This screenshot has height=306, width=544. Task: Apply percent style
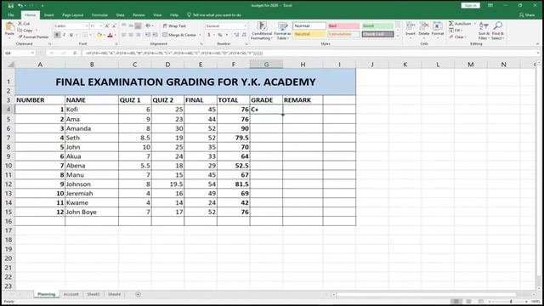[x=219, y=35]
